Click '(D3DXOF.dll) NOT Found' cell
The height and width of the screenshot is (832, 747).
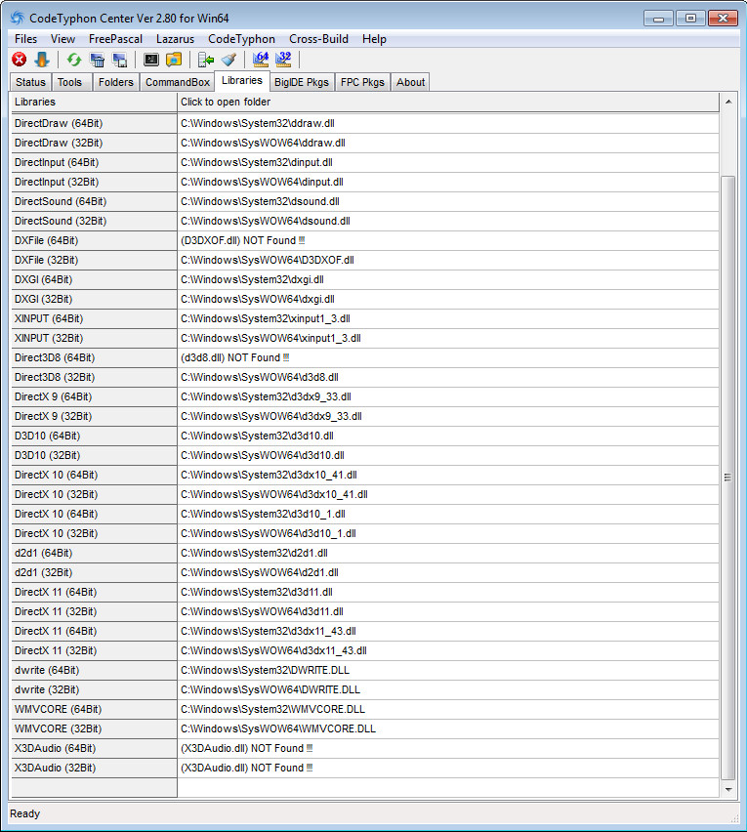pos(448,240)
